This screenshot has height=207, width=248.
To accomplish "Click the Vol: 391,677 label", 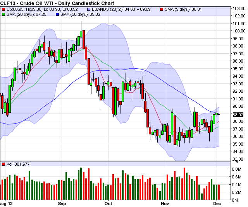I will click(18, 164).
